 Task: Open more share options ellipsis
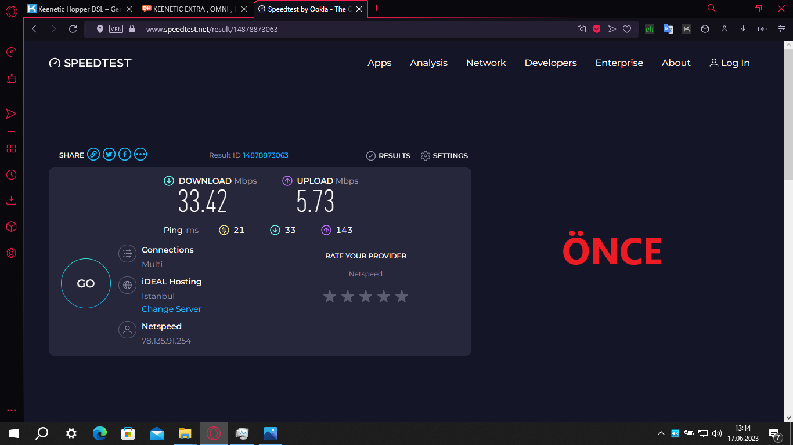point(140,154)
